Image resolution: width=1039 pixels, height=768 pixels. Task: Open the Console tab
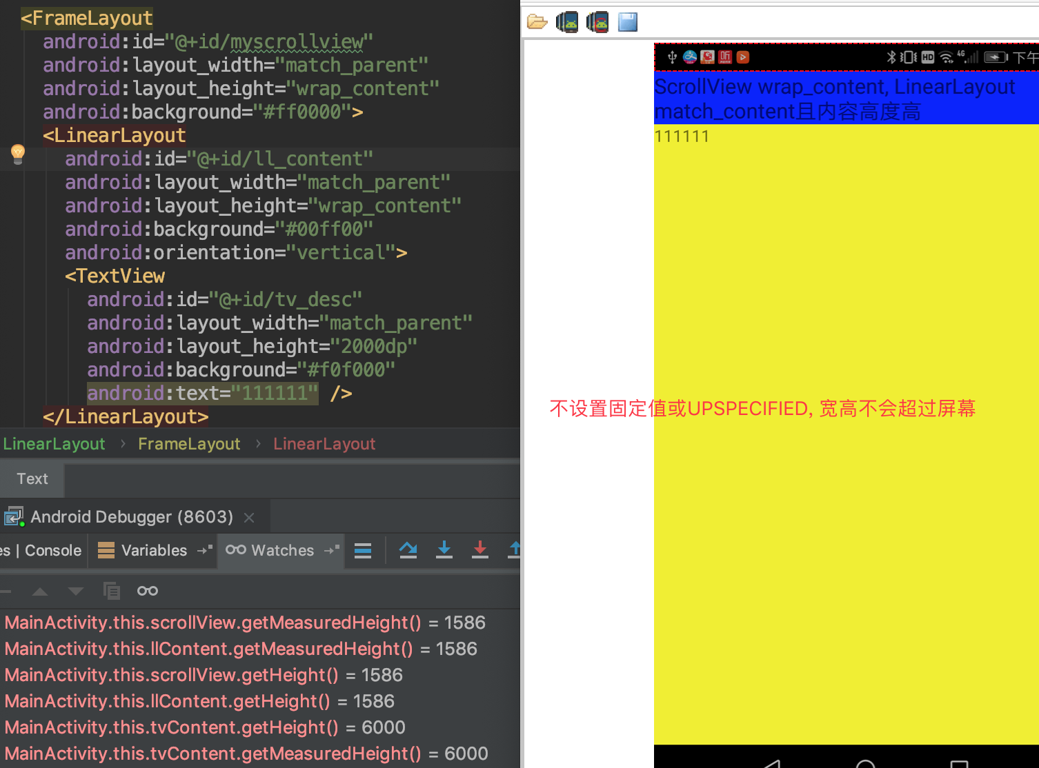click(53, 550)
